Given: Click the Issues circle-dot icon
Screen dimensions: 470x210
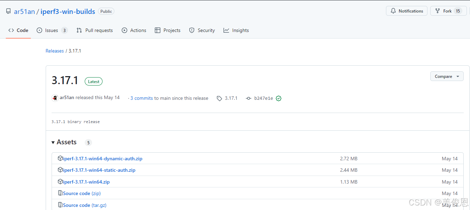Looking at the screenshot, I should pyautogui.click(x=39, y=30).
